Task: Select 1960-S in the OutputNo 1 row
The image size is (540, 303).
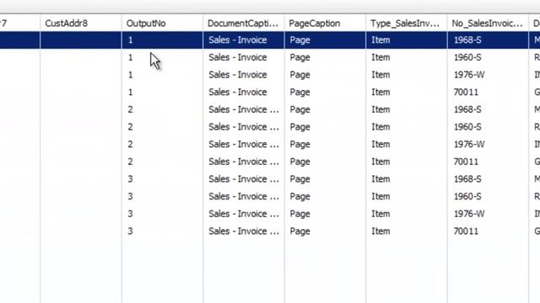Action: pos(488,57)
